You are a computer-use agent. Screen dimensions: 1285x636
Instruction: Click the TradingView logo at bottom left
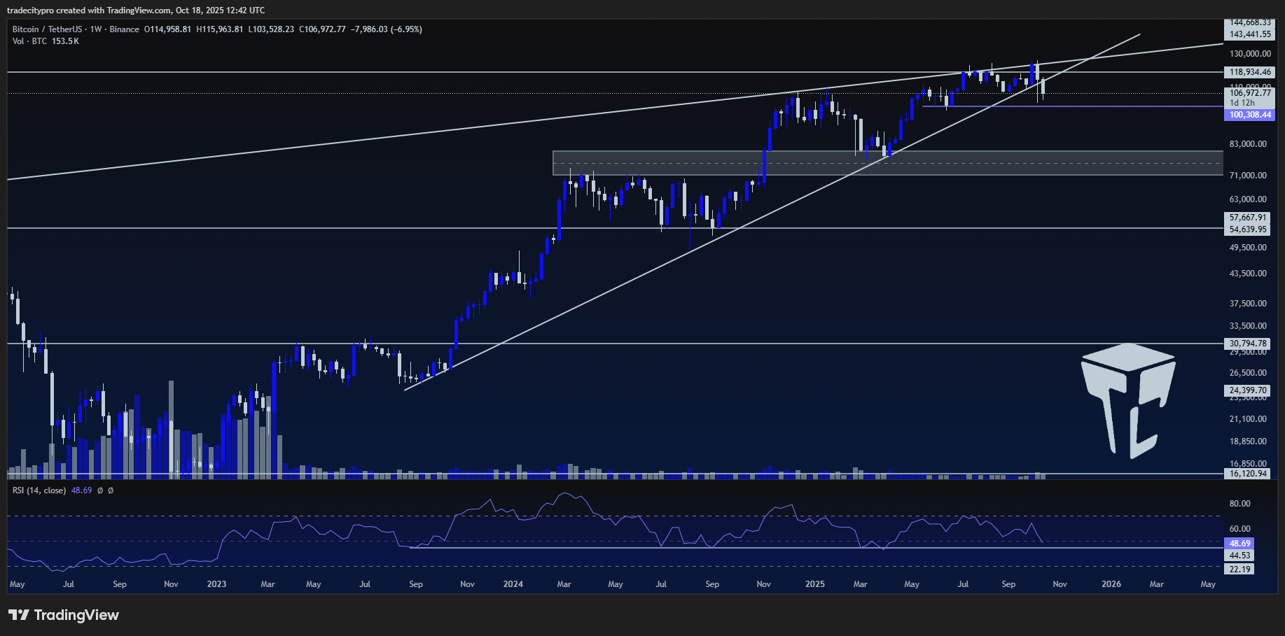tap(64, 615)
